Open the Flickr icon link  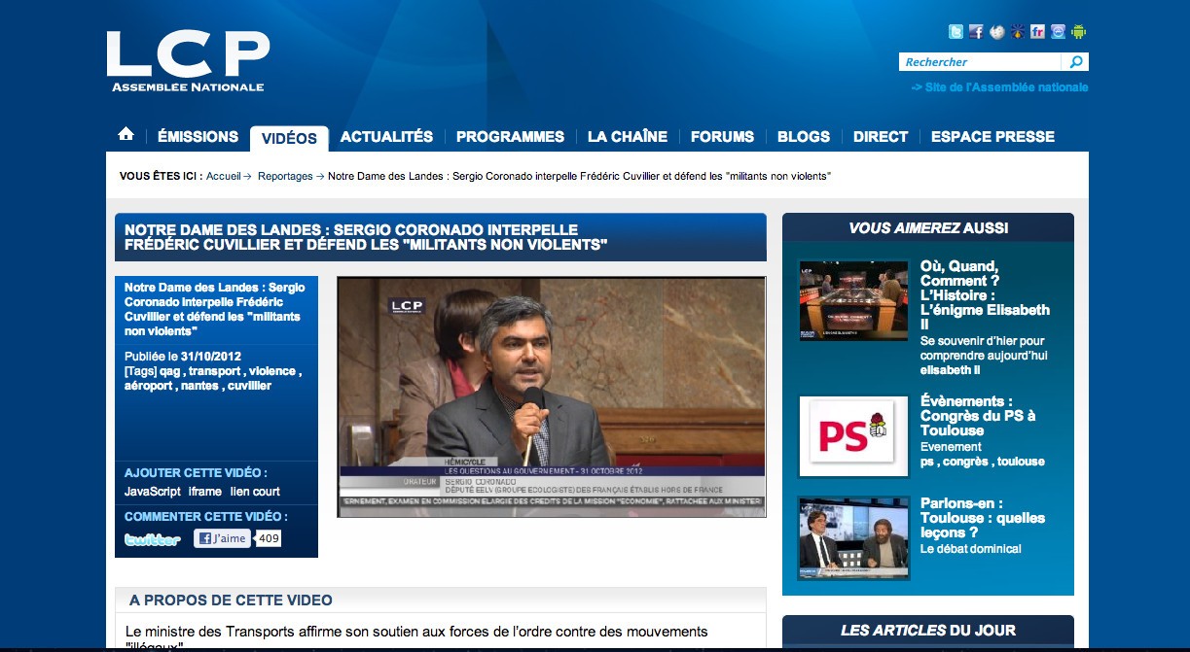tap(1037, 32)
